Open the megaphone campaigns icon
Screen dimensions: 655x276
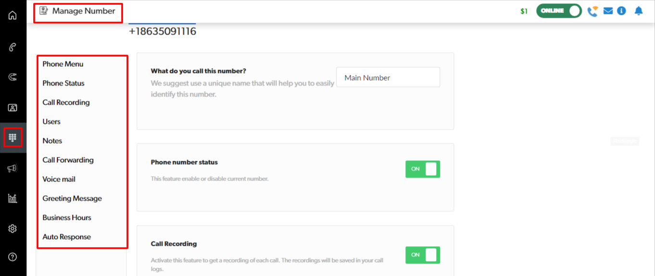(x=13, y=168)
